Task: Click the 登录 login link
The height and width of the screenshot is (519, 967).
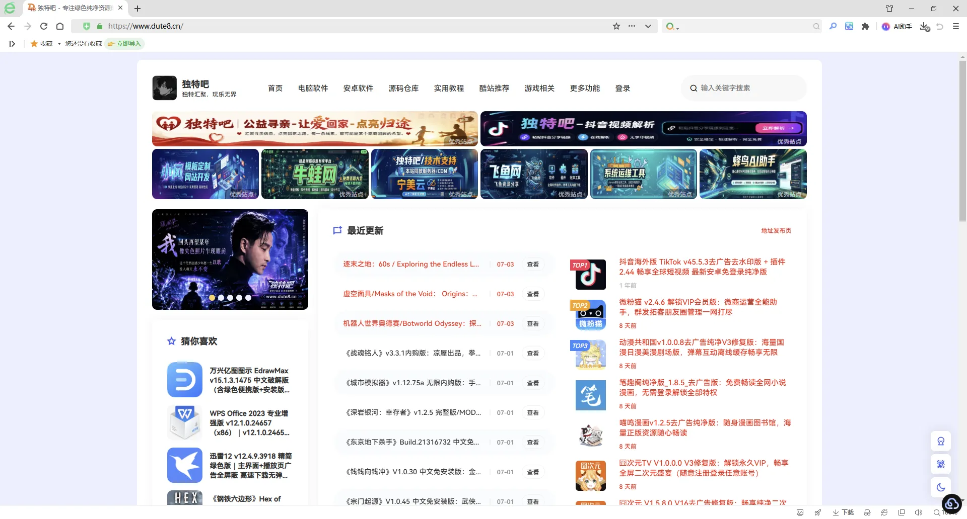Action: [623, 88]
